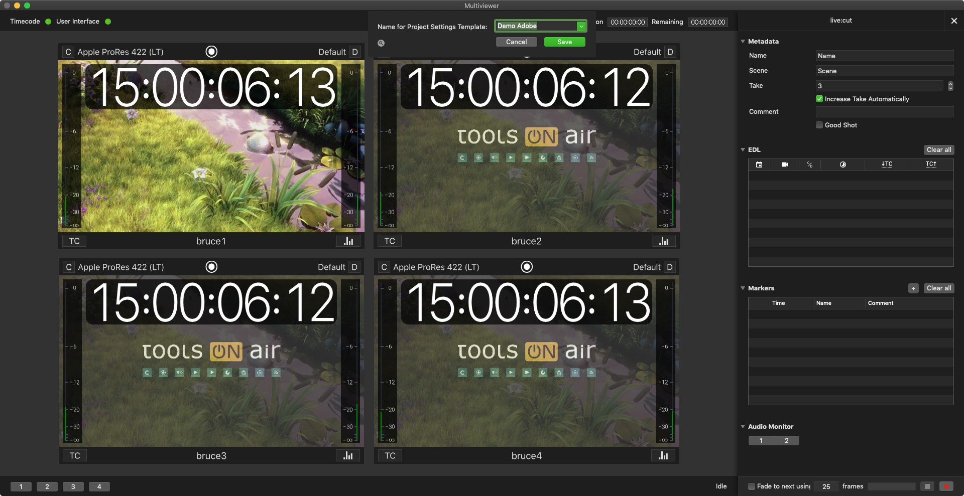Collapse the Metadata section
The height and width of the screenshot is (496, 964).
tap(743, 41)
